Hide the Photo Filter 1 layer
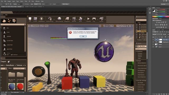 153,40
